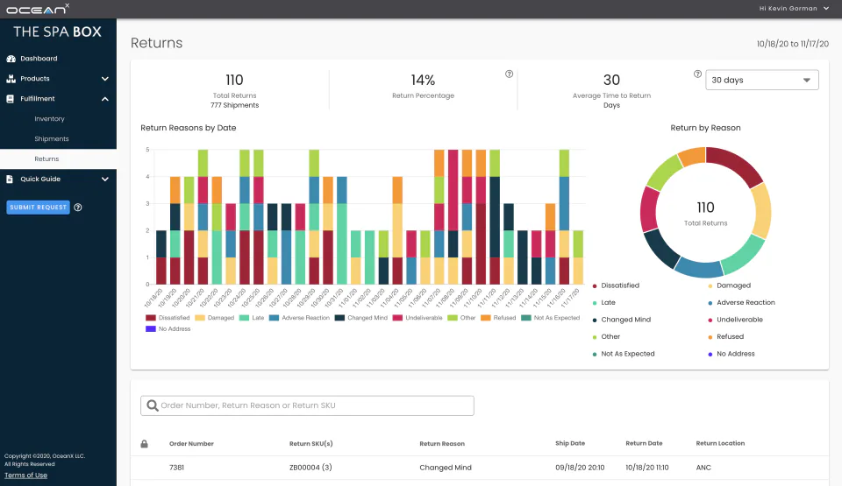The image size is (842, 486).
Task: Select Other in donut chart legend
Action: click(x=606, y=337)
